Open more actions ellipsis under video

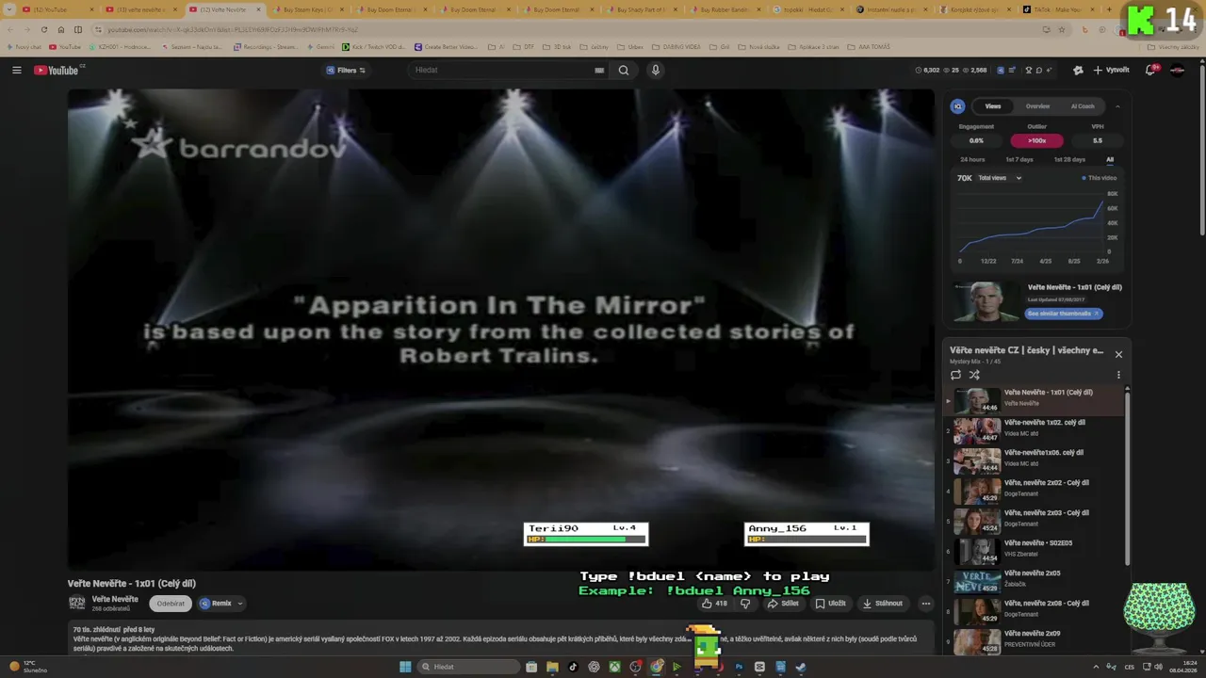click(x=925, y=604)
